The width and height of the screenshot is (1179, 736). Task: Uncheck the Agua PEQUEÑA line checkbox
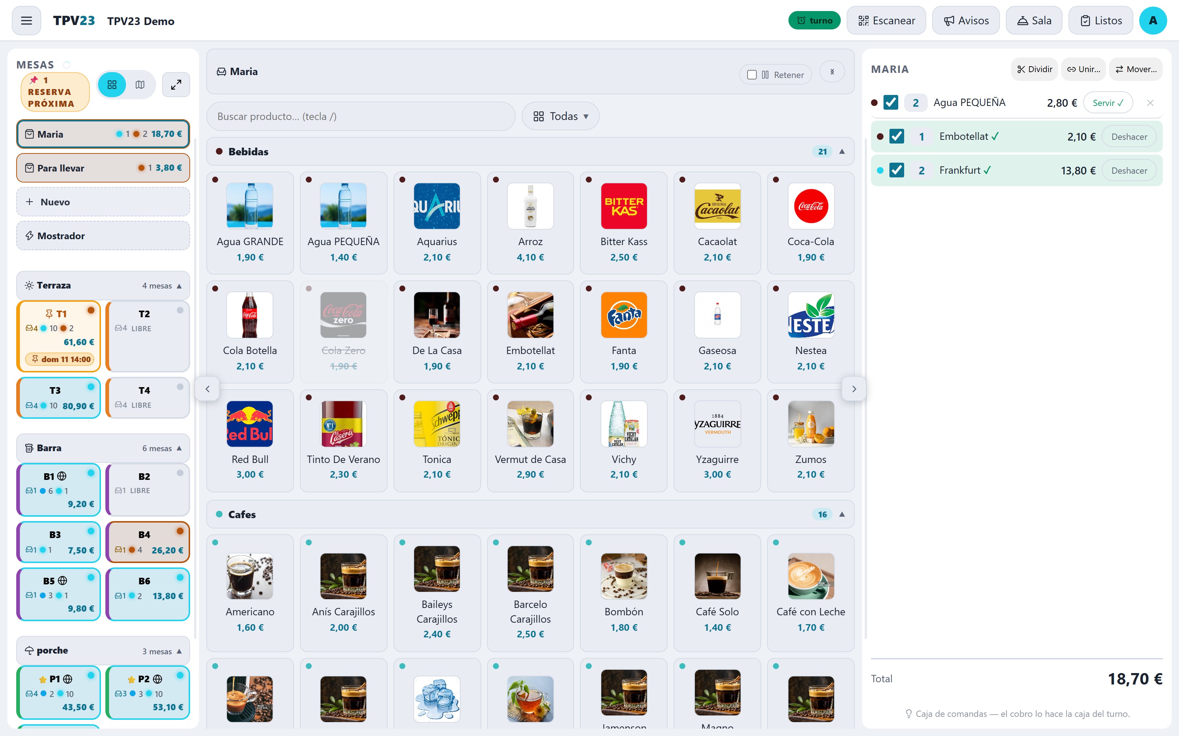(891, 103)
